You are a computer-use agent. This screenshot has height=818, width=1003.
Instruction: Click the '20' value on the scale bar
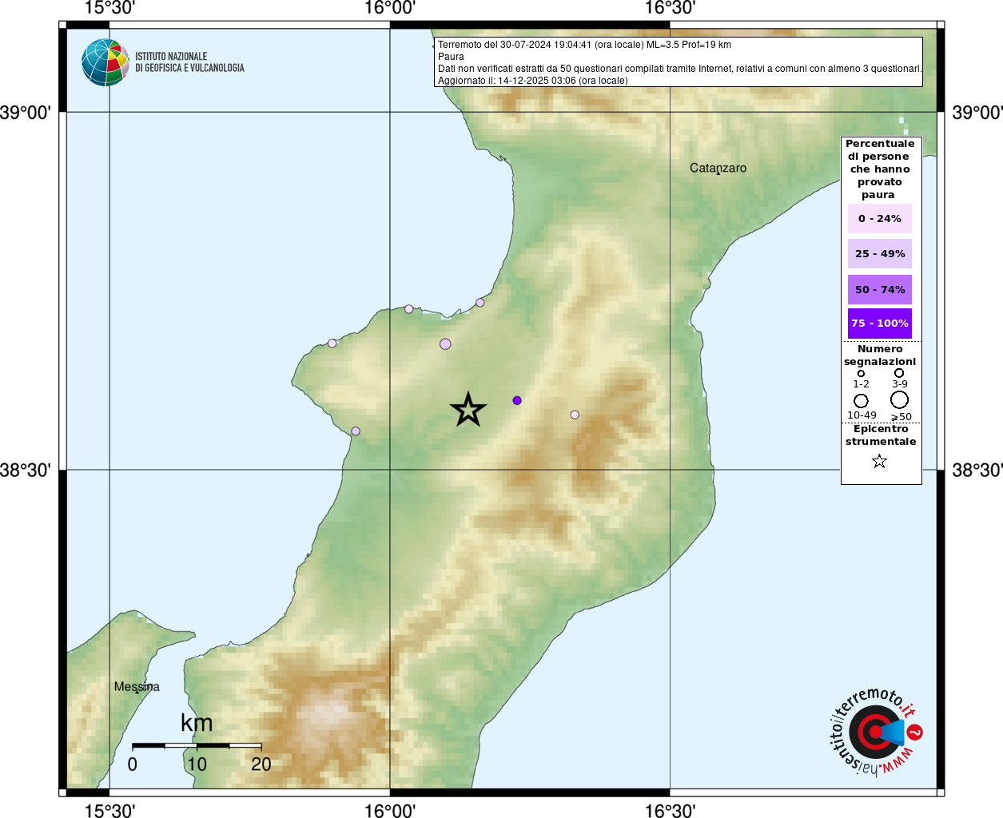tap(261, 764)
